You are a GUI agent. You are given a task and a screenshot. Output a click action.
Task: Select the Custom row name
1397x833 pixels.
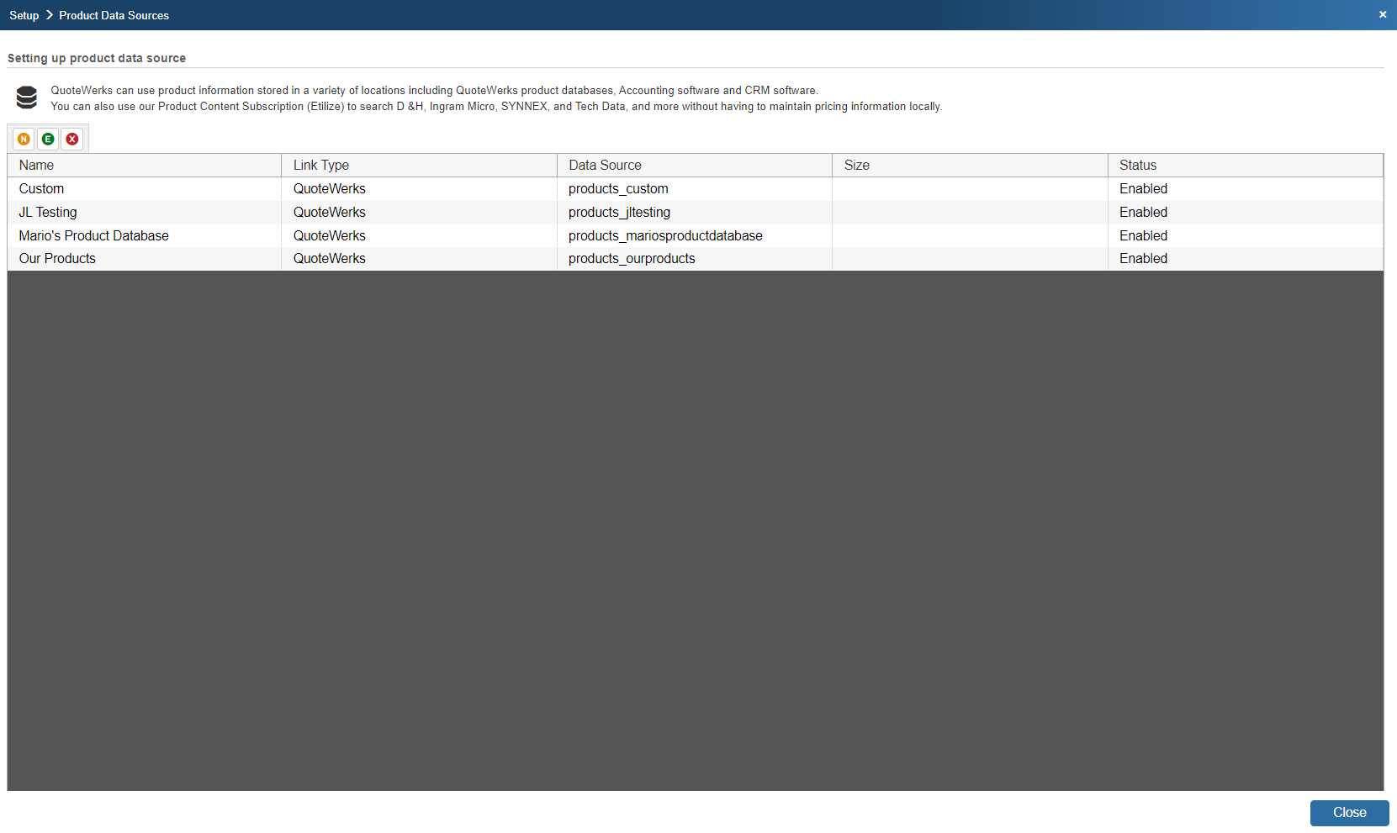tap(41, 189)
